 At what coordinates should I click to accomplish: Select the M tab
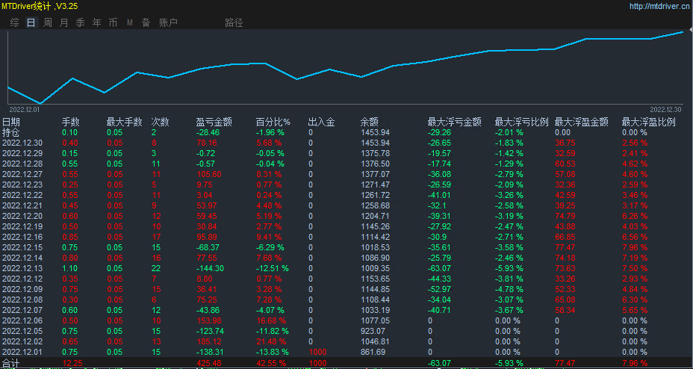pyautogui.click(x=129, y=23)
